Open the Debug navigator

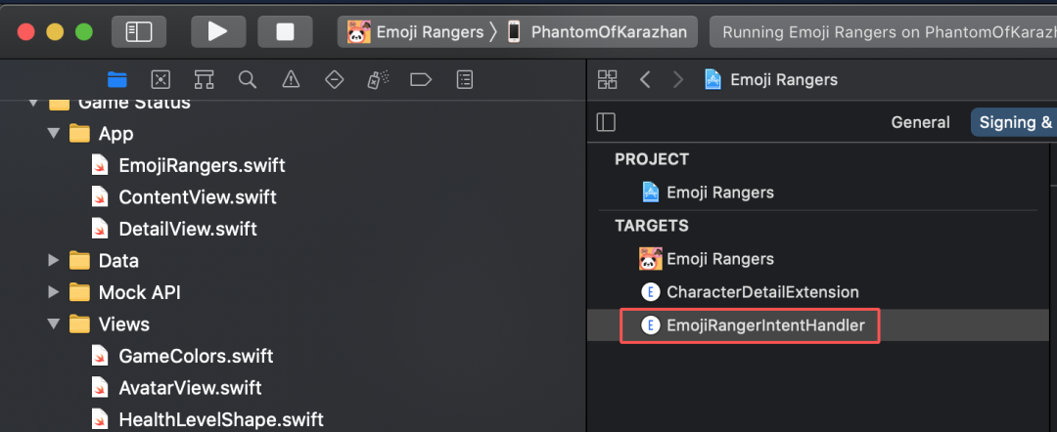(378, 79)
